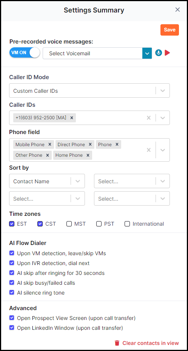Viewport: 188px width, 351px height.
Task: Click the microphone record voicemail icon
Action: coord(159,53)
